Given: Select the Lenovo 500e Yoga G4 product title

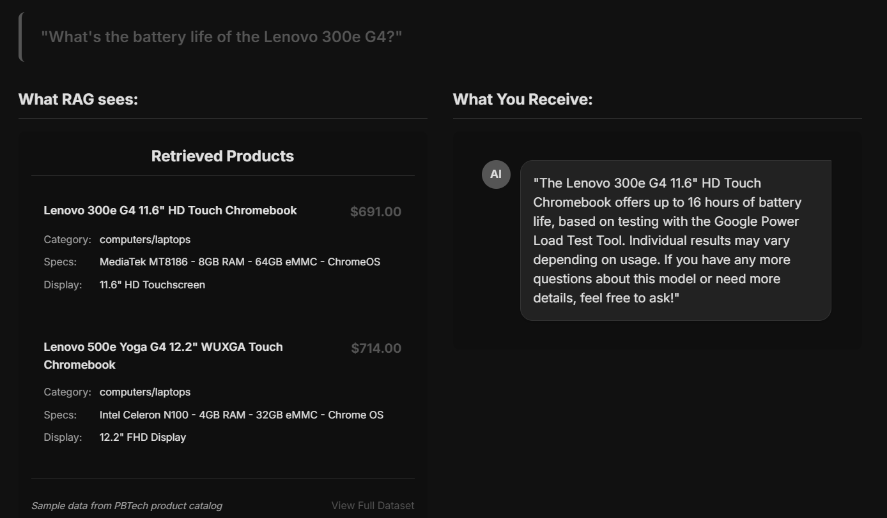Looking at the screenshot, I should [163, 356].
